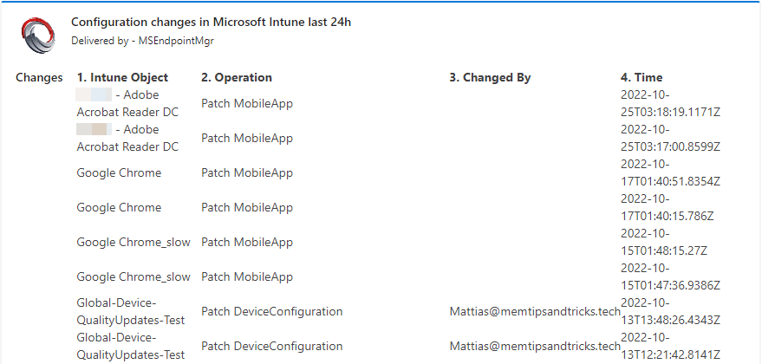The image size is (762, 364).
Task: Click the card title about Intune configuration changes
Action: pyautogui.click(x=211, y=23)
